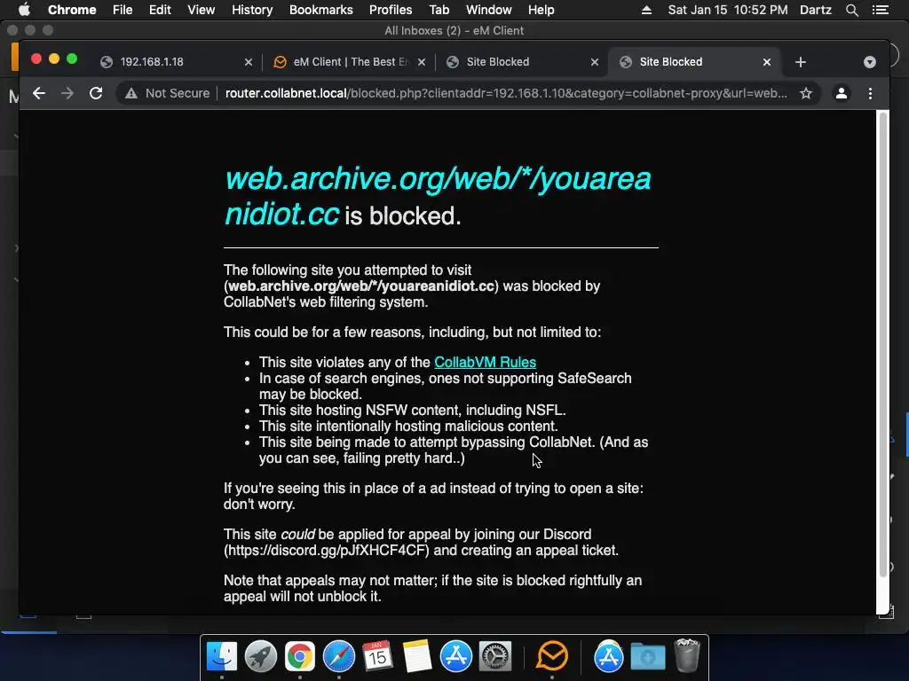Image resolution: width=909 pixels, height=681 pixels.
Task: Open the Window menu
Action: 489,10
